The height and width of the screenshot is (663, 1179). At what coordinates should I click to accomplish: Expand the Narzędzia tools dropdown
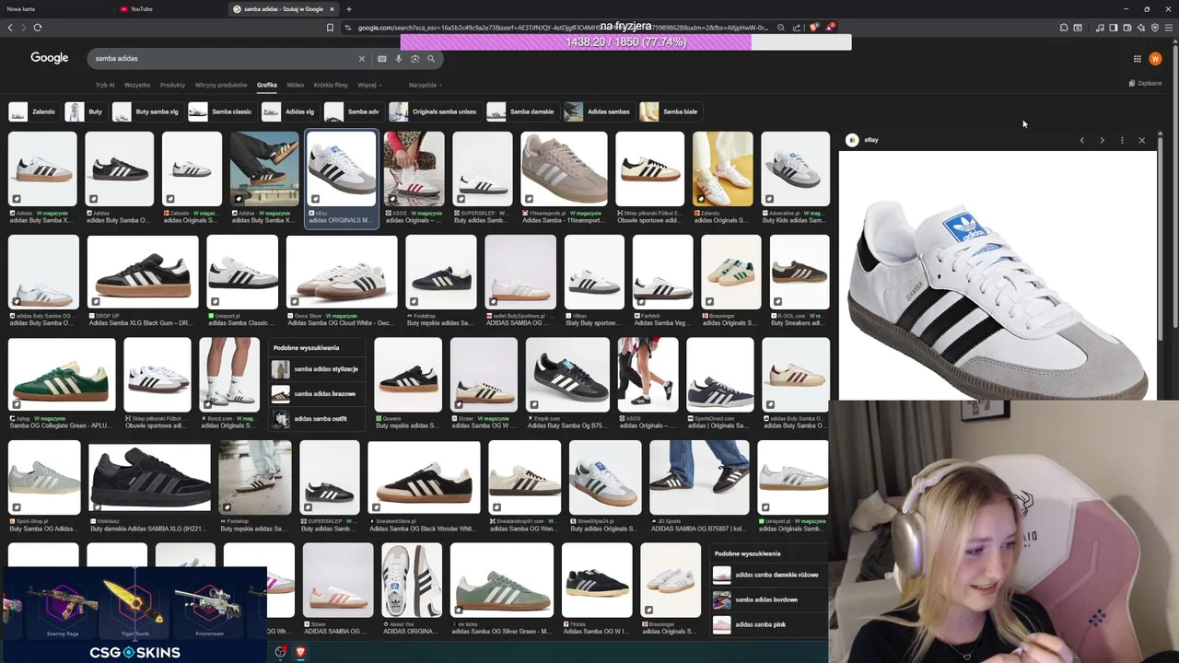point(425,85)
